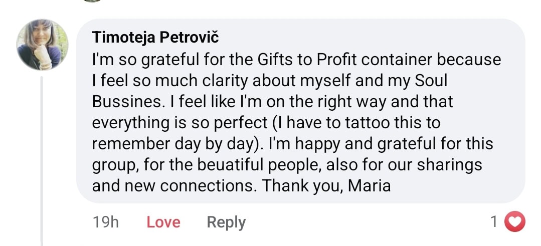Image resolution: width=541 pixels, height=246 pixels.
Task: Click the vertical comment thread line
Action: [x=43, y=160]
